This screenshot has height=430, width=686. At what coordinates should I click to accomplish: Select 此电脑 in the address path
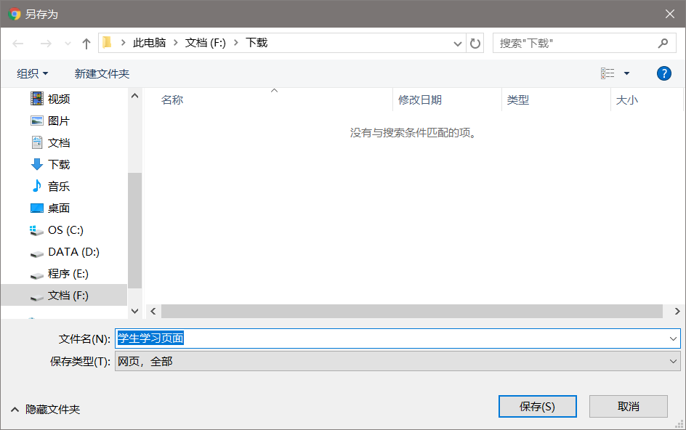click(x=149, y=42)
